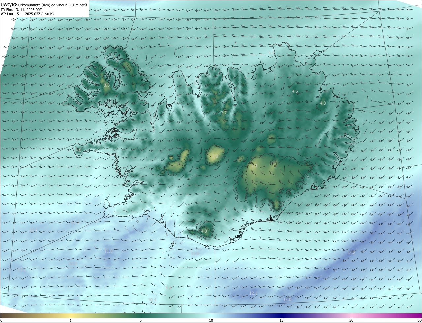Click the 12.0 value label over the southern ocean
The width and height of the screenshot is (422, 323).
click(x=287, y=299)
